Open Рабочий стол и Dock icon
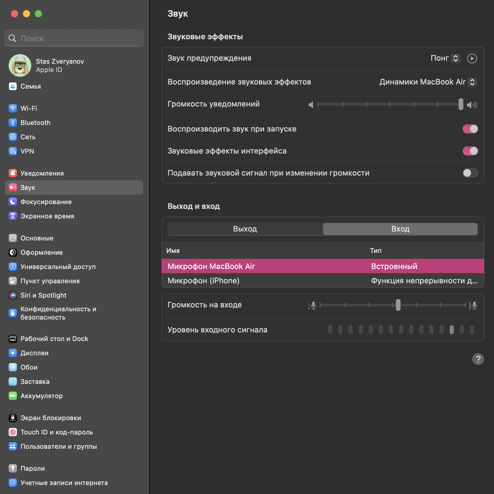 [x=13, y=339]
